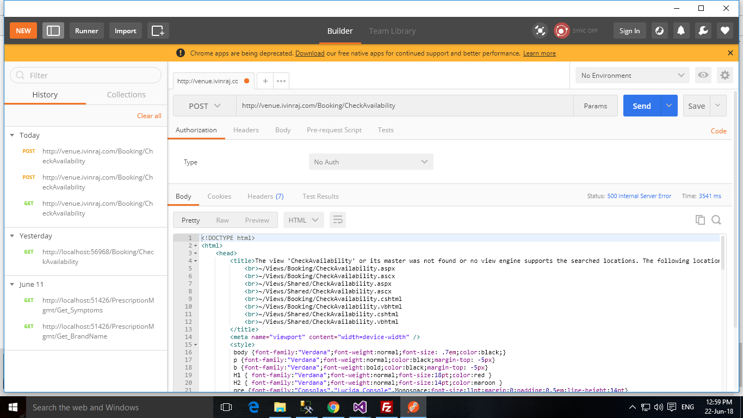
Task: Open Task View on the taskbar
Action: point(226,407)
